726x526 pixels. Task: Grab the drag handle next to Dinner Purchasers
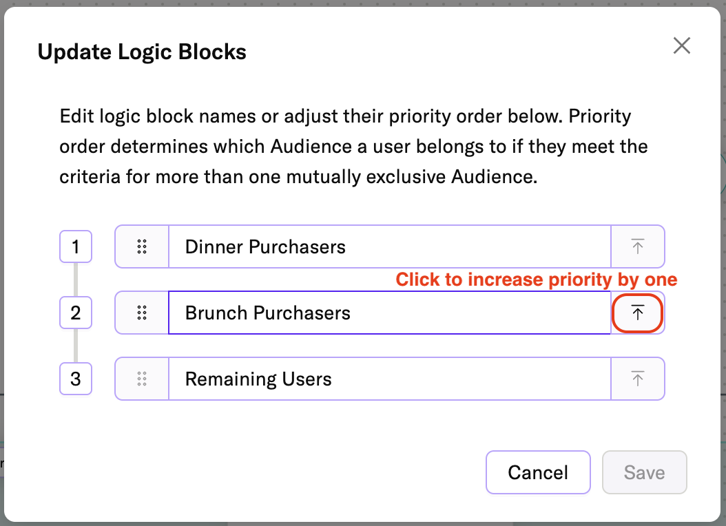point(141,246)
